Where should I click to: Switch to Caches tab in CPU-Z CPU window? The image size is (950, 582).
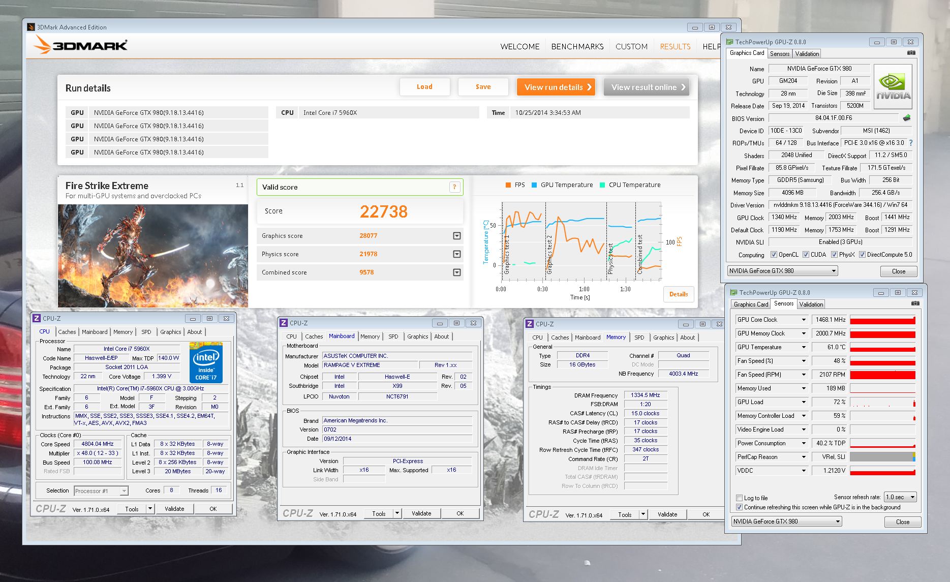click(67, 332)
